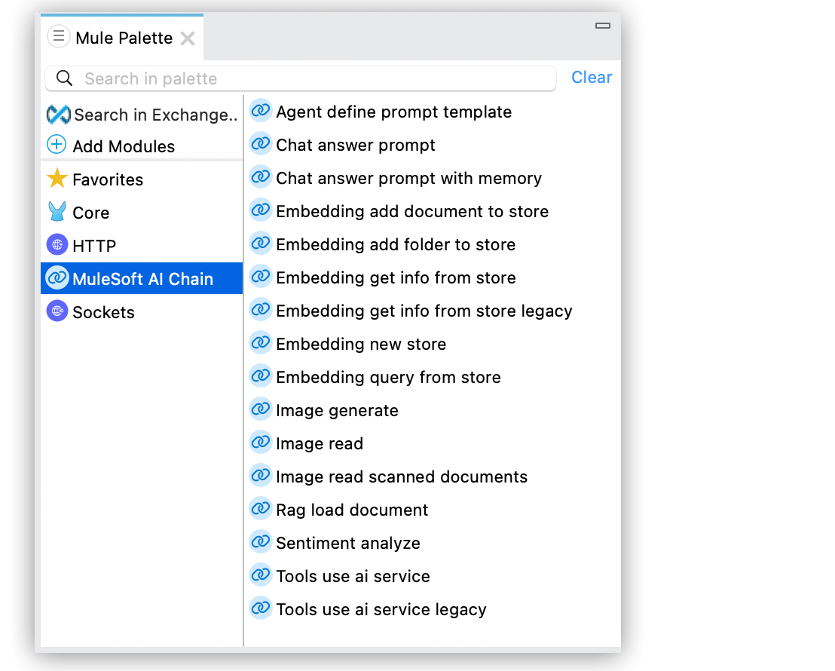The image size is (835, 671).
Task: Select Agent define prompt template
Action: pyautogui.click(x=393, y=111)
